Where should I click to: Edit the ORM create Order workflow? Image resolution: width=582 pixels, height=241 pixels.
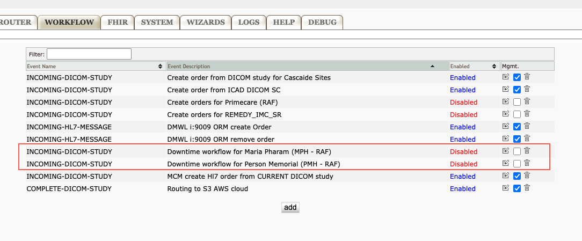[506, 127]
